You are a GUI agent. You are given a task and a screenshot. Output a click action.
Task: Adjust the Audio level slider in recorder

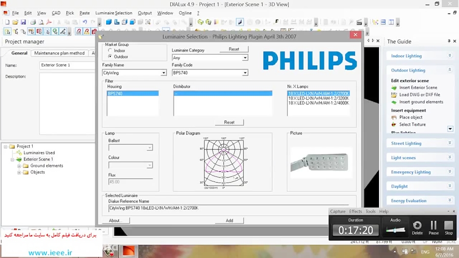pos(395,230)
